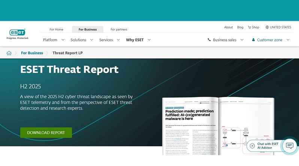299x166 pixels.
Task: Expand the Solutions dropdown menu
Action: [82, 40]
